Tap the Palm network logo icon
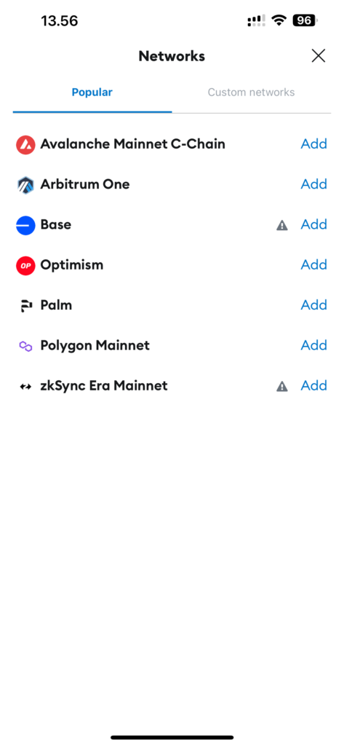344x746 pixels. point(25,306)
